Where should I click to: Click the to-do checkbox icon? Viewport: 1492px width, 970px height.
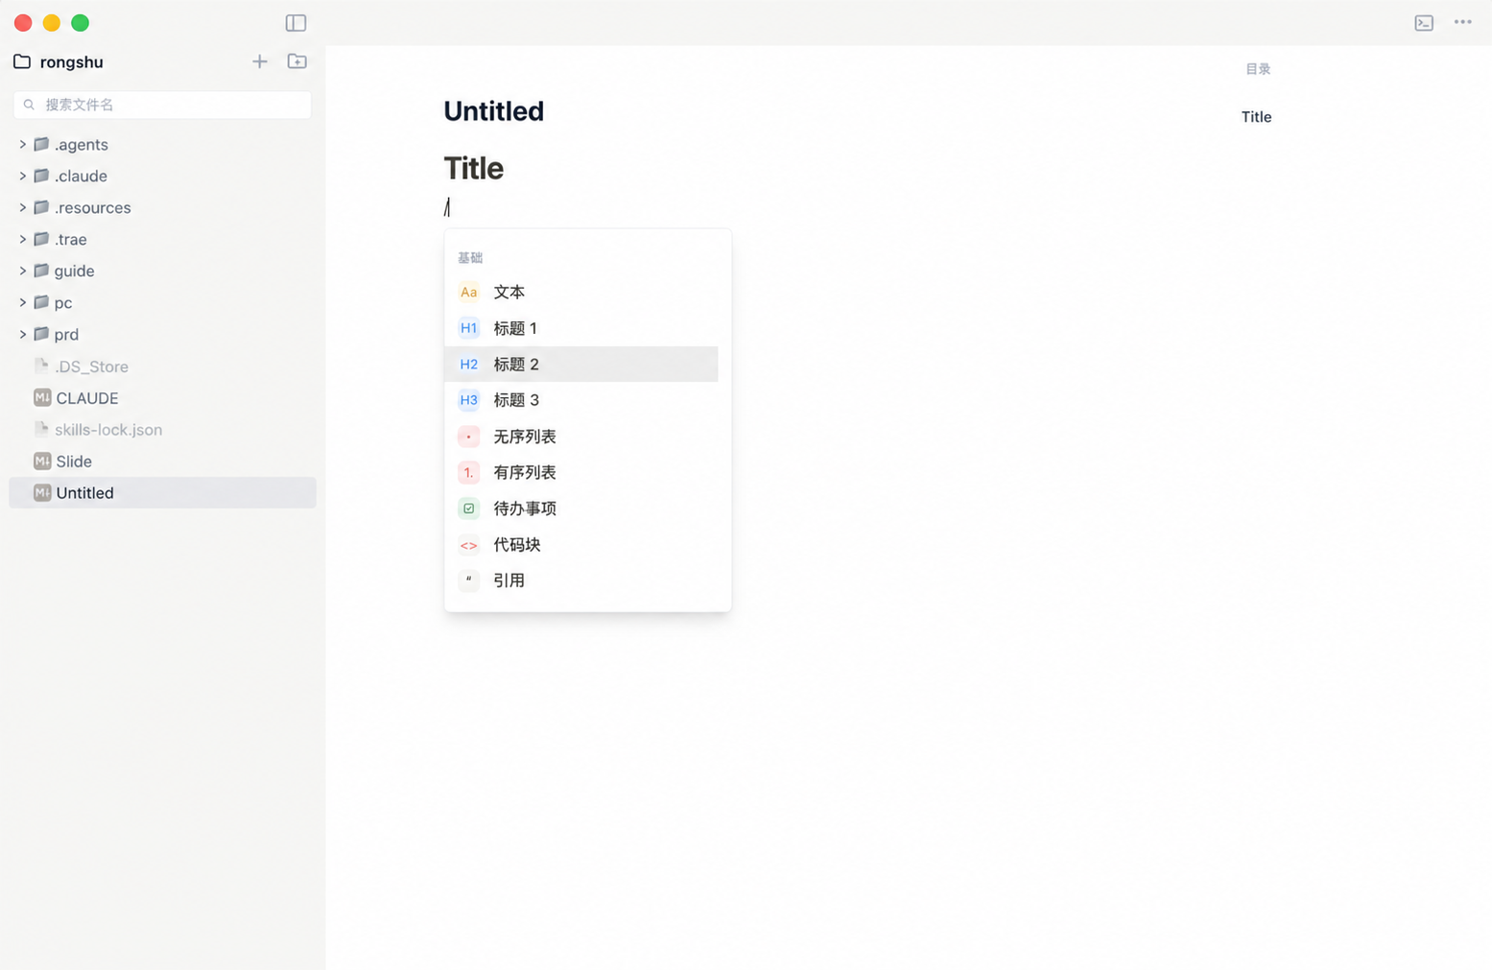click(468, 509)
